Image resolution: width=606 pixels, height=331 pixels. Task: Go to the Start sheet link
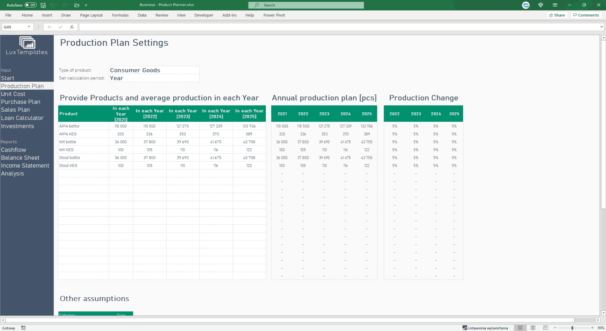click(8, 78)
